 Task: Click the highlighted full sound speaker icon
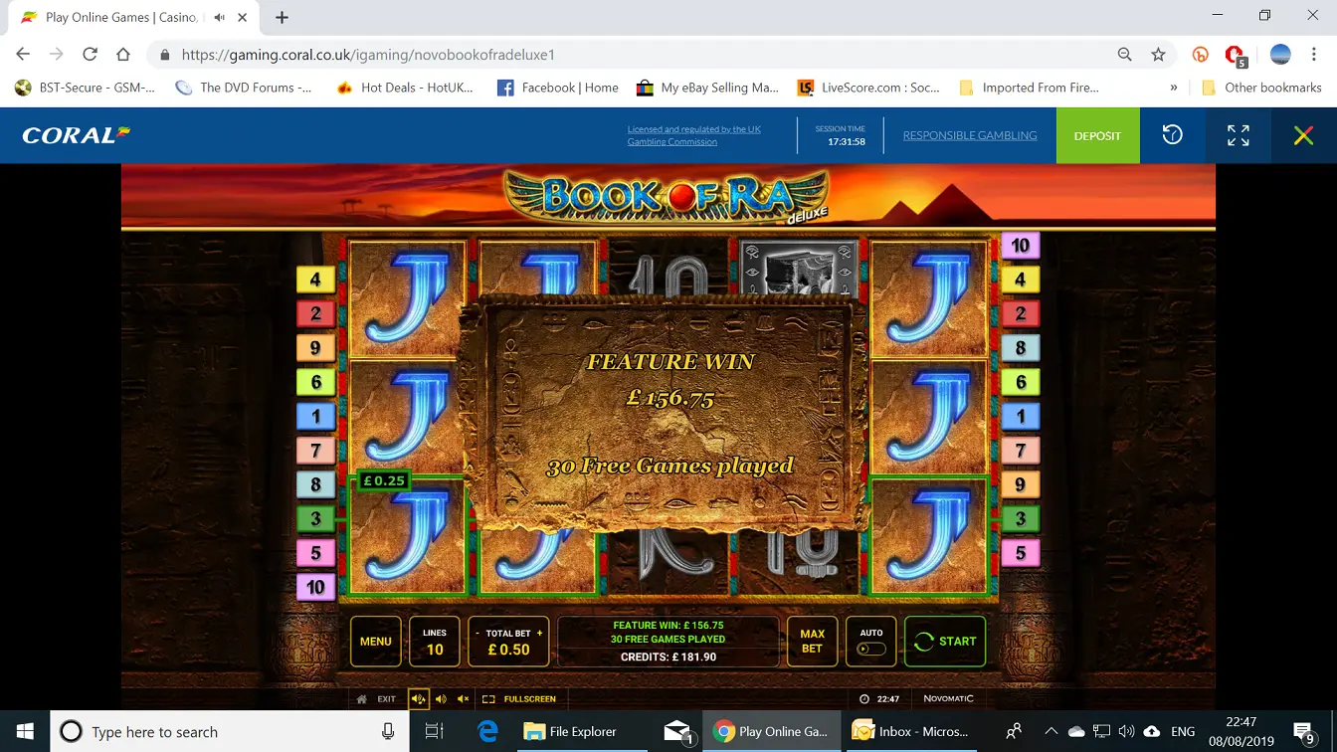pos(419,699)
